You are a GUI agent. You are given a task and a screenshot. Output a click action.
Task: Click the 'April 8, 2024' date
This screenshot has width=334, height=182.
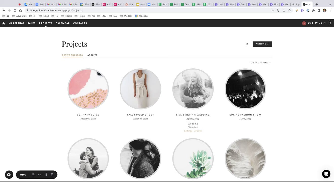[193, 119]
